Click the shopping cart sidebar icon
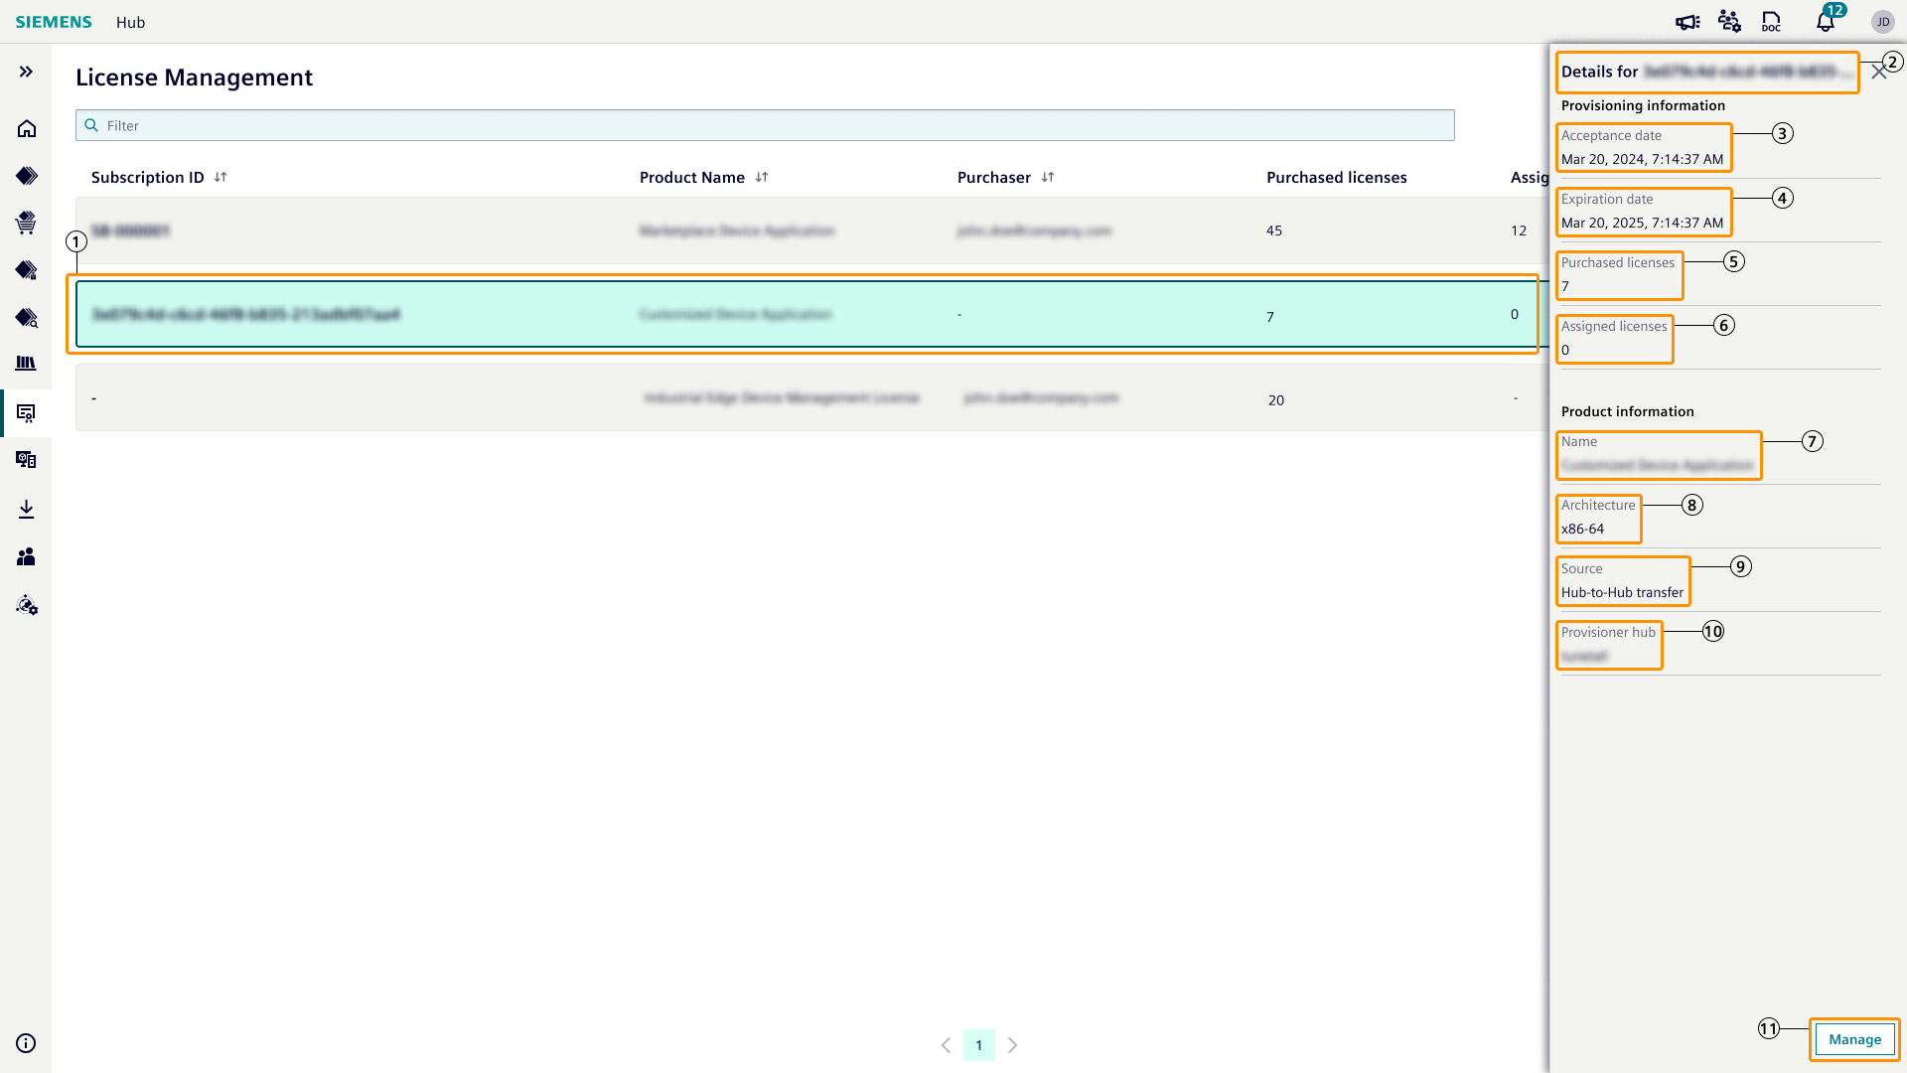The image size is (1907, 1073). [27, 223]
